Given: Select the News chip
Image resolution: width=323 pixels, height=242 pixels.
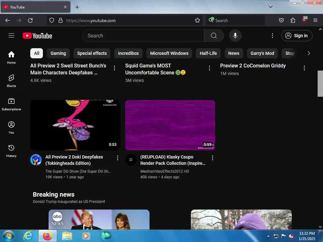Looking at the screenshot, I should pos(234,53).
